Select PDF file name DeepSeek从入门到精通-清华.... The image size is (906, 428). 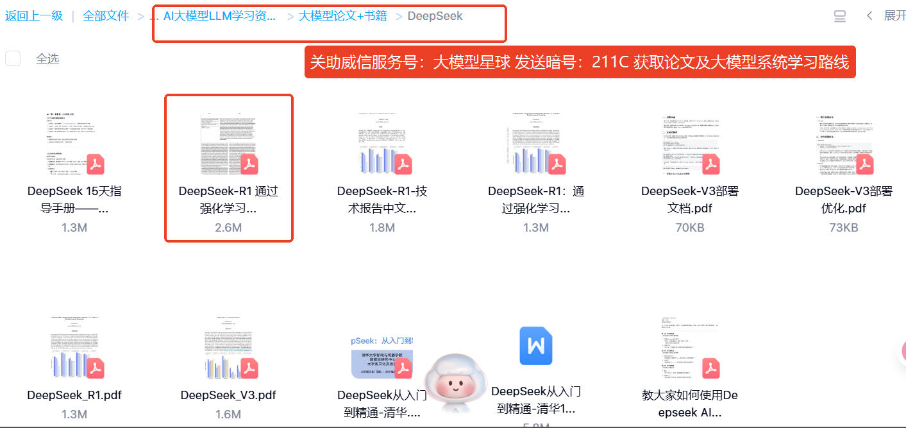pos(382,404)
